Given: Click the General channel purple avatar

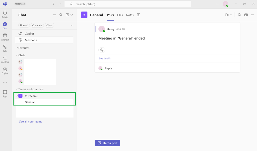Looking at the screenshot, I should click(84, 15).
